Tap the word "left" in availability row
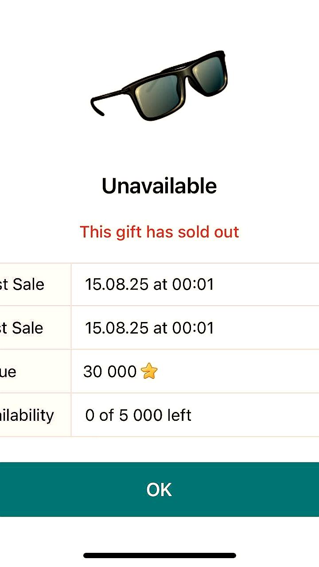Screen dimensions: 319x567 click(x=179, y=415)
